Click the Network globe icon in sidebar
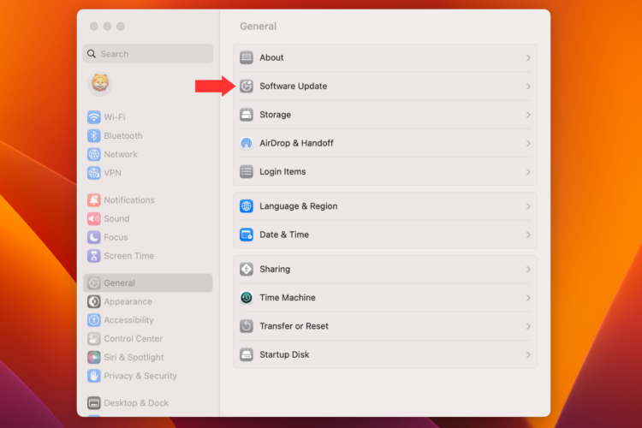The height and width of the screenshot is (428, 642). point(94,154)
